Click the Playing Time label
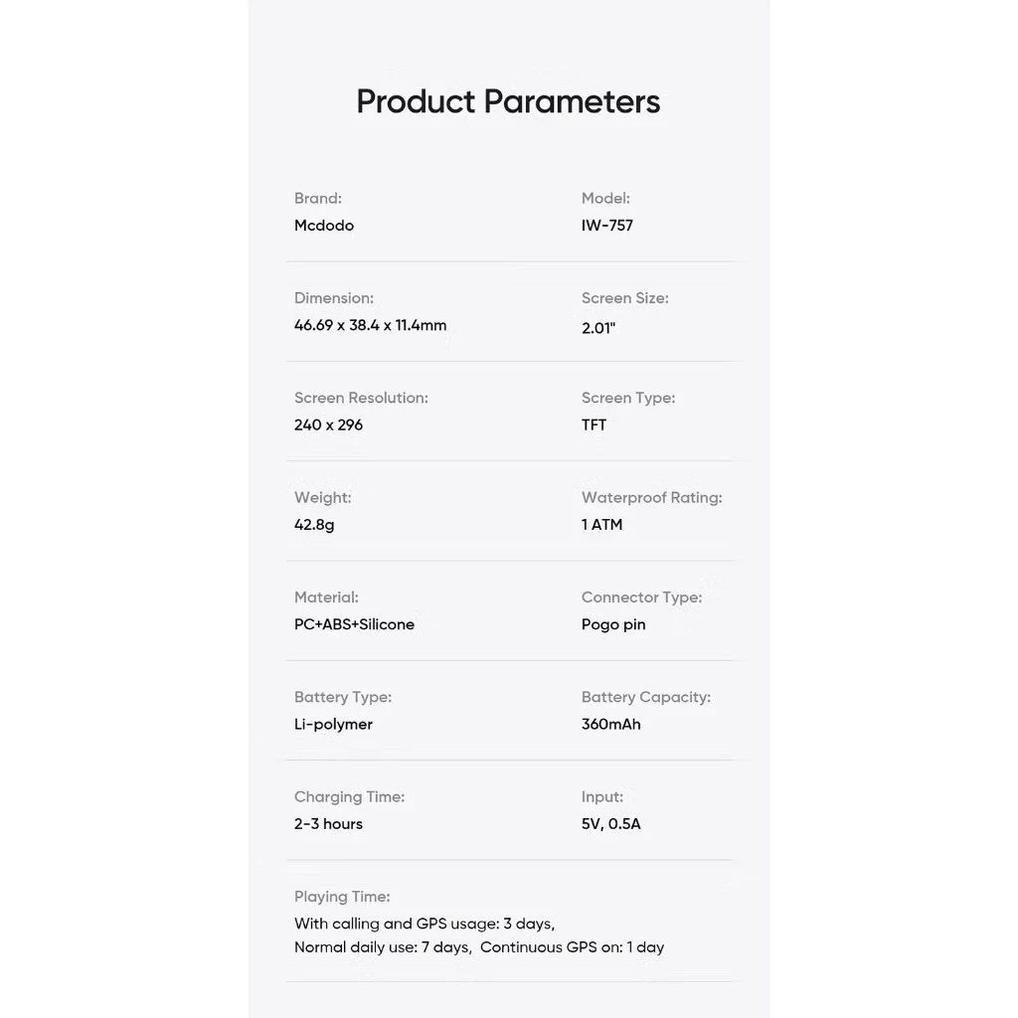This screenshot has height=1018, width=1018. (342, 897)
